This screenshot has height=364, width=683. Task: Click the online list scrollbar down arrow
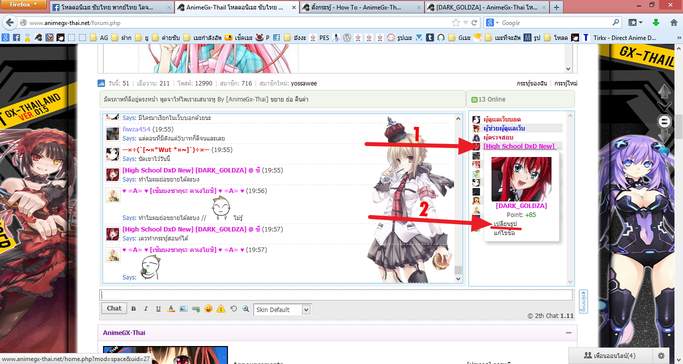[570, 281]
